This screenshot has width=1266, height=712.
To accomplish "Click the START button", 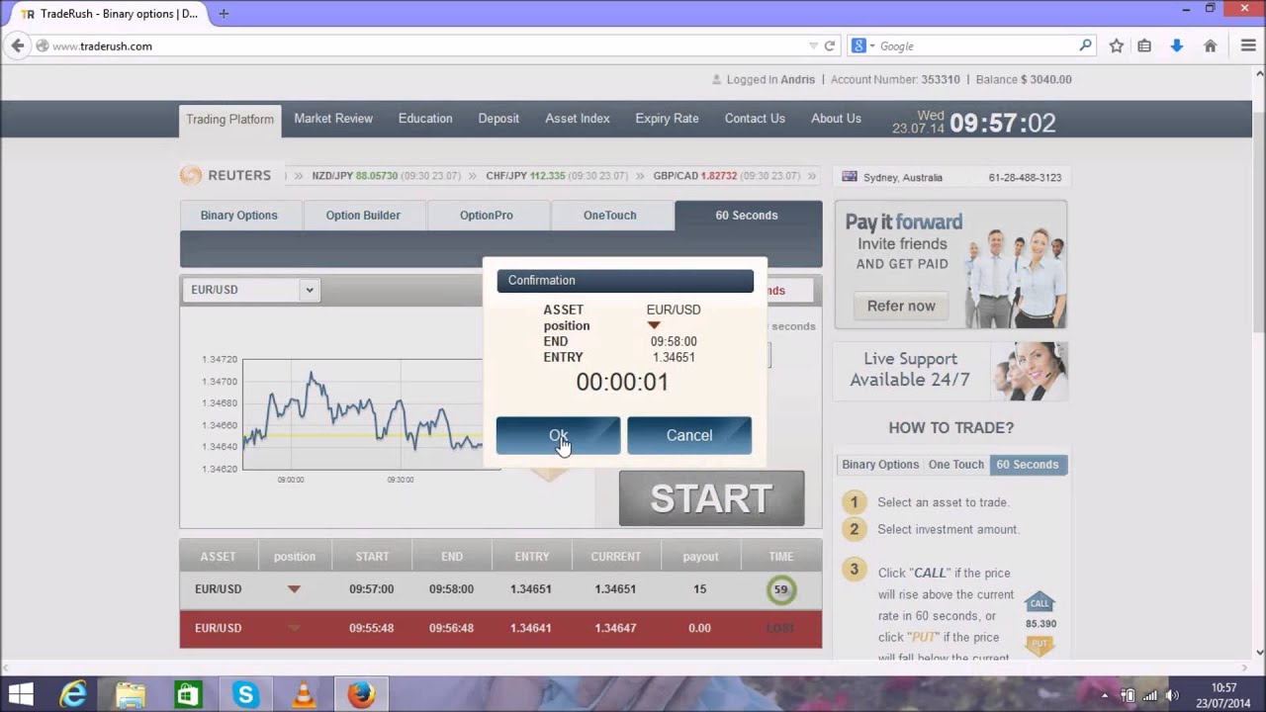I will [x=711, y=498].
